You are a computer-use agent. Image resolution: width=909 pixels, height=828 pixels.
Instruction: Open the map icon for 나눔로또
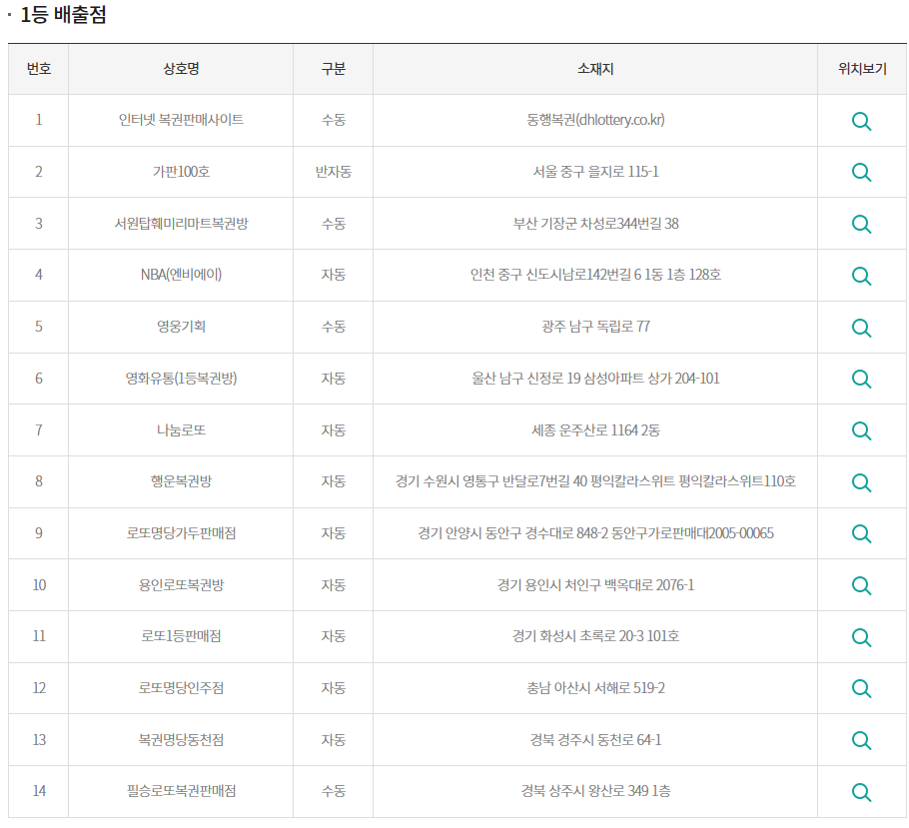tap(861, 430)
